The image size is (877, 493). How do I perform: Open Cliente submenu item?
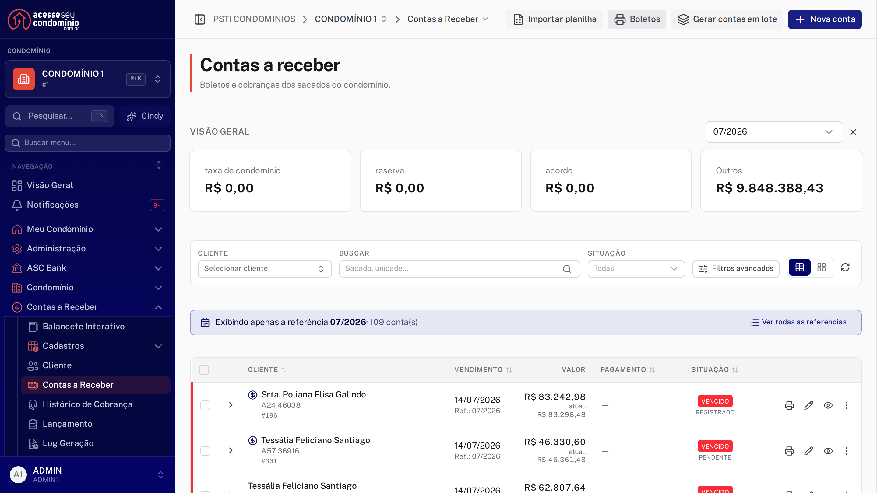coord(96,365)
